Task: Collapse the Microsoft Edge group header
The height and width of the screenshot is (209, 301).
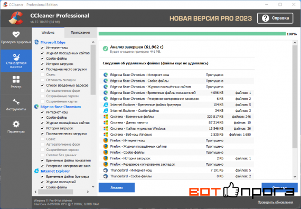Action: 53,42
